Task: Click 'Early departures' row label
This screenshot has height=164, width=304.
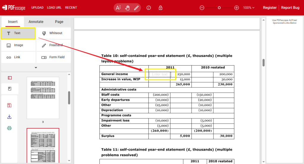Action: (x=115, y=100)
